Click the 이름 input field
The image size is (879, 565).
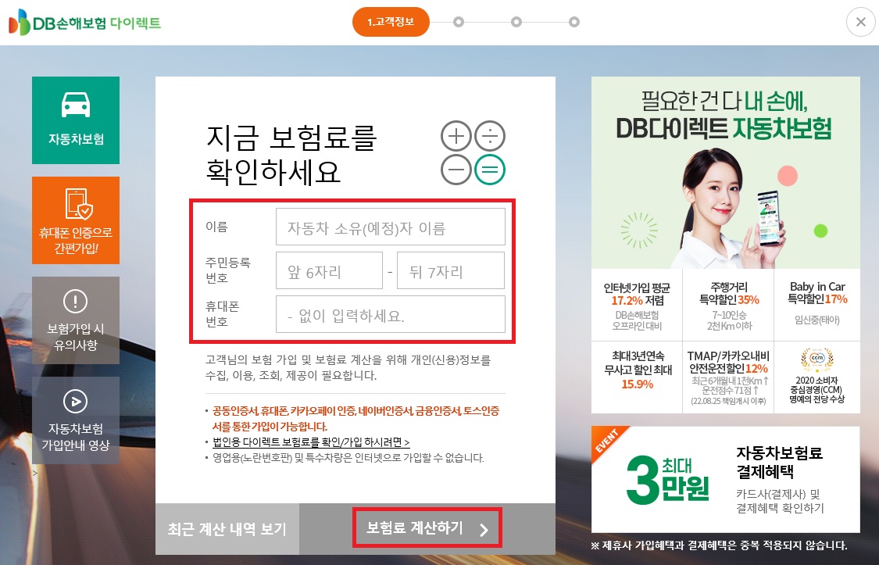(390, 227)
